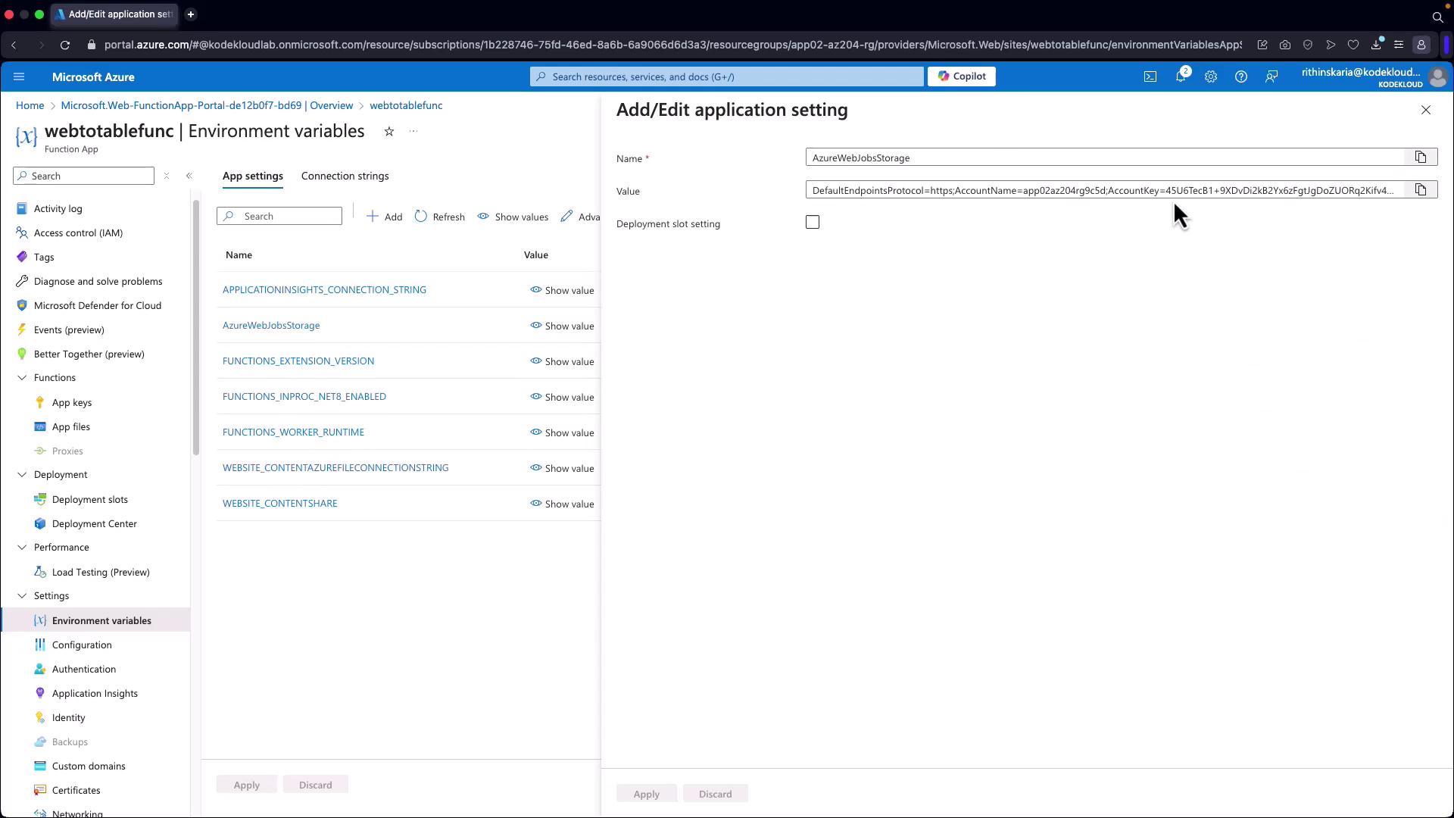This screenshot has height=818, width=1454.
Task: Open the FUNCTIONS_WORKER_RUNTIME setting link
Action: click(293, 432)
